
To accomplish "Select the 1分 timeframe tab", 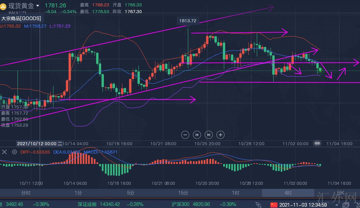I will 78,193.
